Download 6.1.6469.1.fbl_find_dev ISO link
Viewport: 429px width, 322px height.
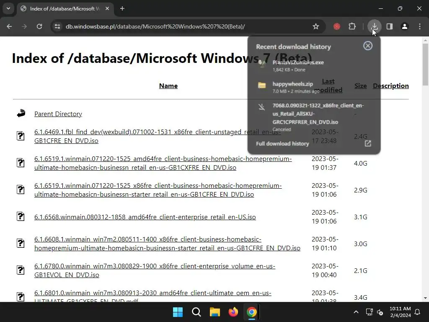click(158, 136)
